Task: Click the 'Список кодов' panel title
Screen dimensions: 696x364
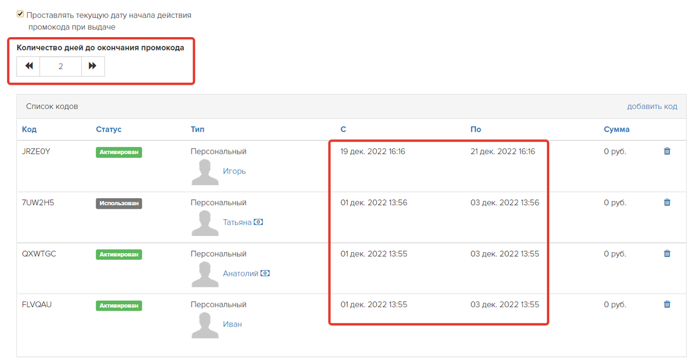Action: [x=52, y=107]
